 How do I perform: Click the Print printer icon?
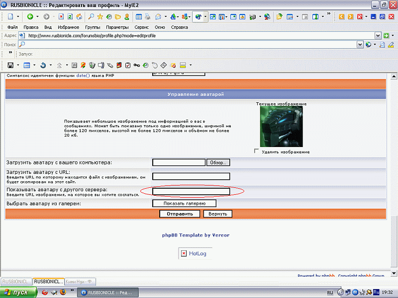[x=147, y=17]
